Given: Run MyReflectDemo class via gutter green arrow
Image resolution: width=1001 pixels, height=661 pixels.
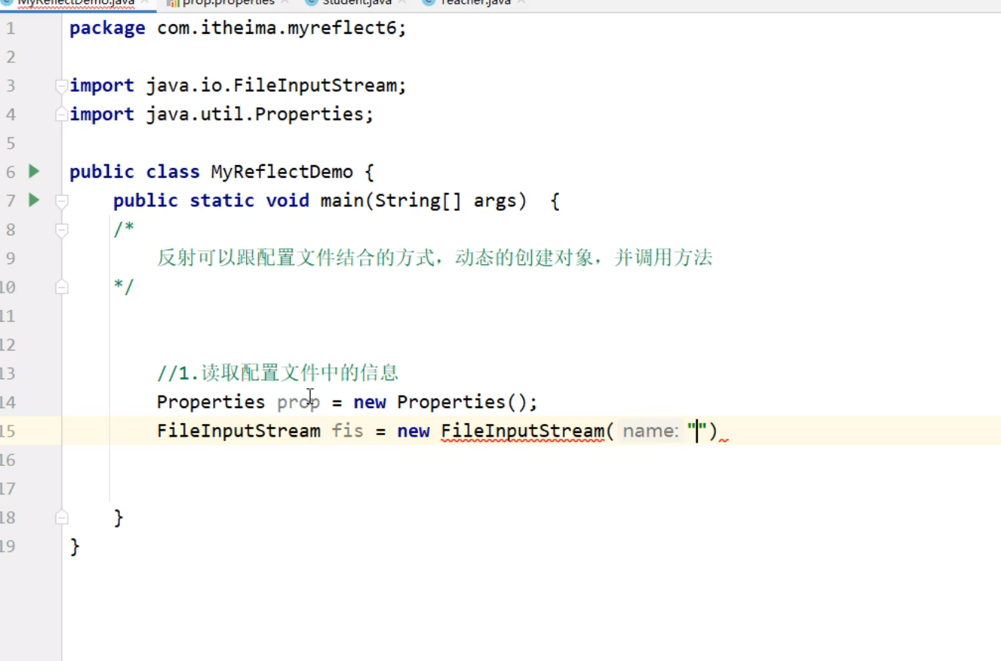Looking at the screenshot, I should pyautogui.click(x=34, y=171).
